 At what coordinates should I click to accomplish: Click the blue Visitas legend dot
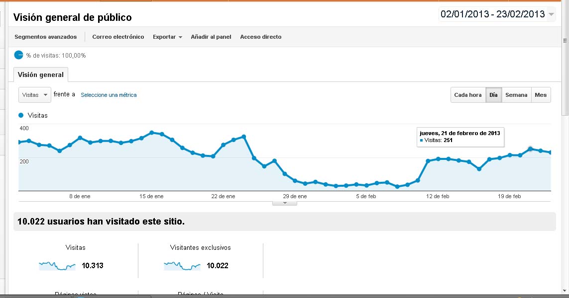(21, 115)
